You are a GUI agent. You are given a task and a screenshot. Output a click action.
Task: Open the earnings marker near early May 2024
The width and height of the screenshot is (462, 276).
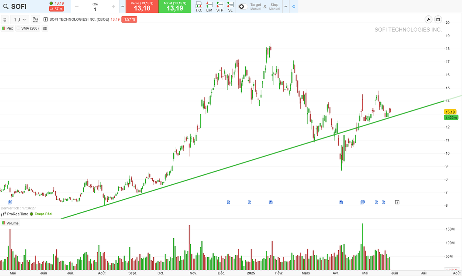[10, 202]
